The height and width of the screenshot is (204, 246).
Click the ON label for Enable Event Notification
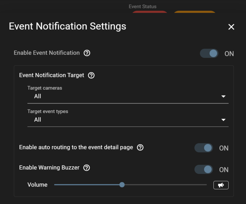point(229,54)
